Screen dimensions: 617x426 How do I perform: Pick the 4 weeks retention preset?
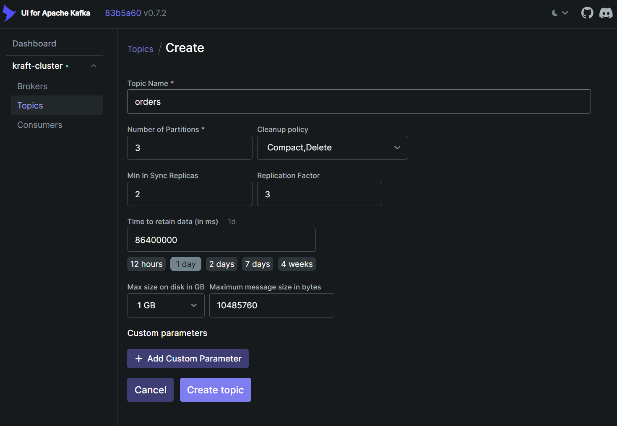[x=297, y=264]
